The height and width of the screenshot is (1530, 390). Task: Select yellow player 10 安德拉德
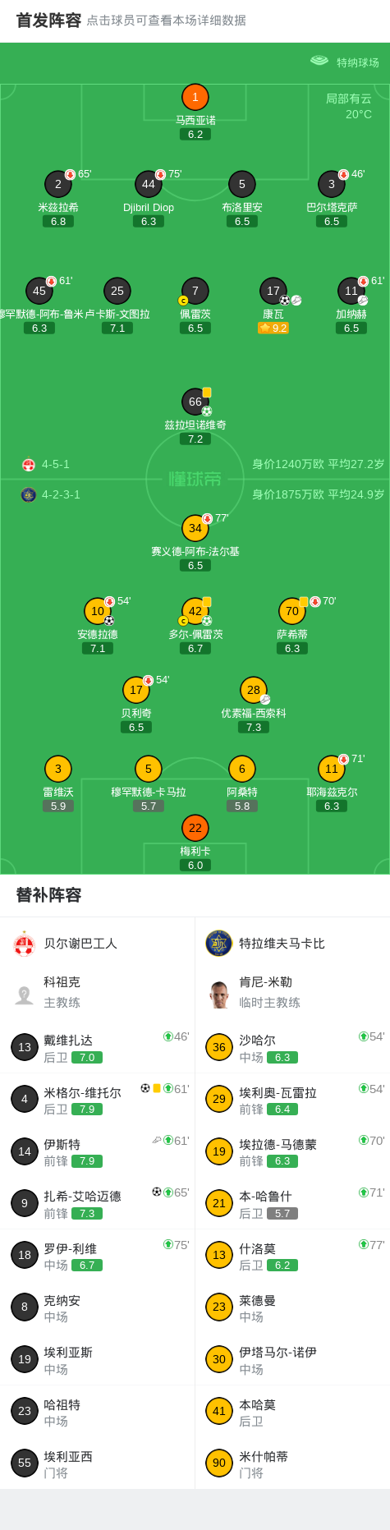click(x=98, y=611)
